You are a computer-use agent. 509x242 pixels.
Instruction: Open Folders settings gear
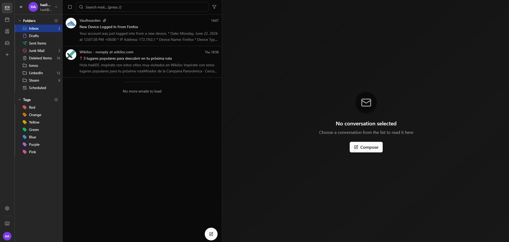[56, 21]
